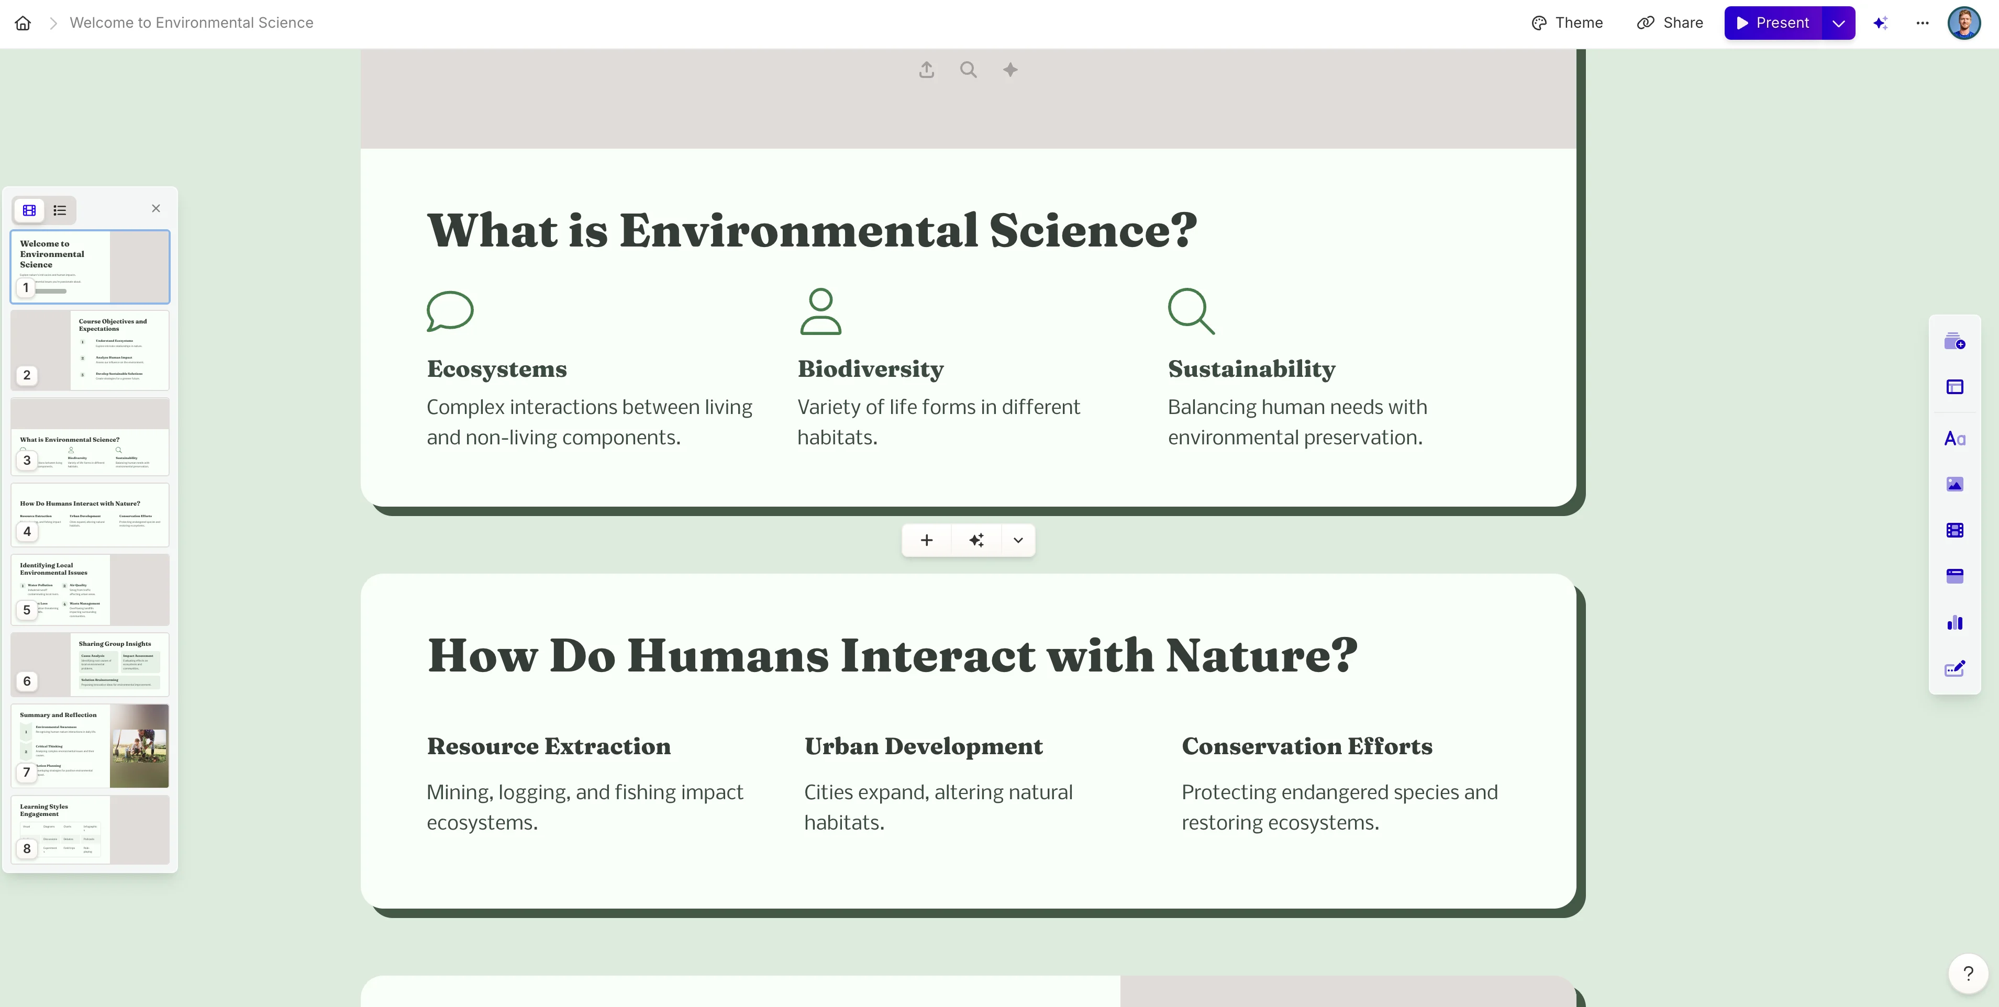Switch to list outline view

[x=60, y=210]
